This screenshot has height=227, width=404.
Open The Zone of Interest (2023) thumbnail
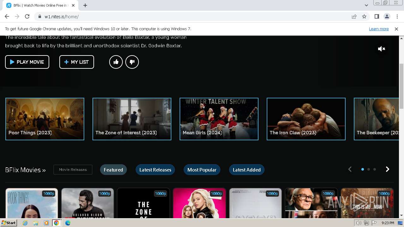(x=132, y=119)
